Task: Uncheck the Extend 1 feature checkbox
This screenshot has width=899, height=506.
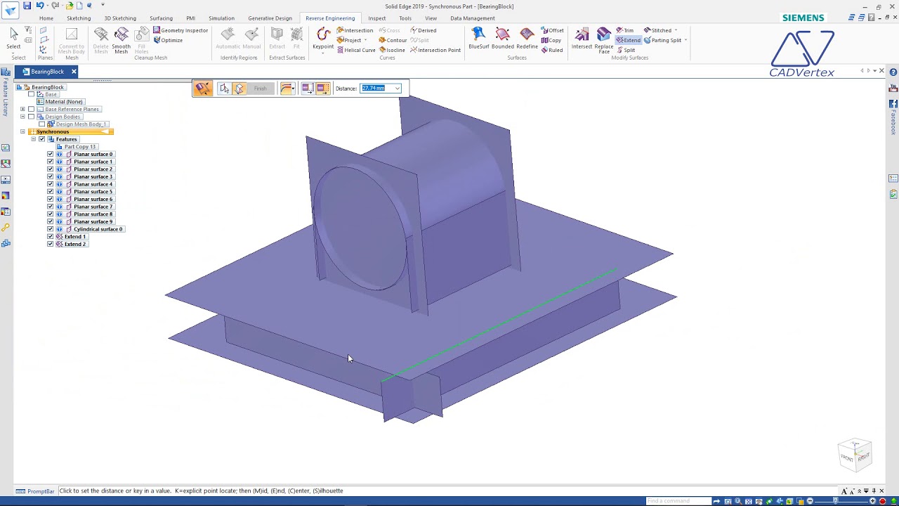Action: tap(50, 237)
